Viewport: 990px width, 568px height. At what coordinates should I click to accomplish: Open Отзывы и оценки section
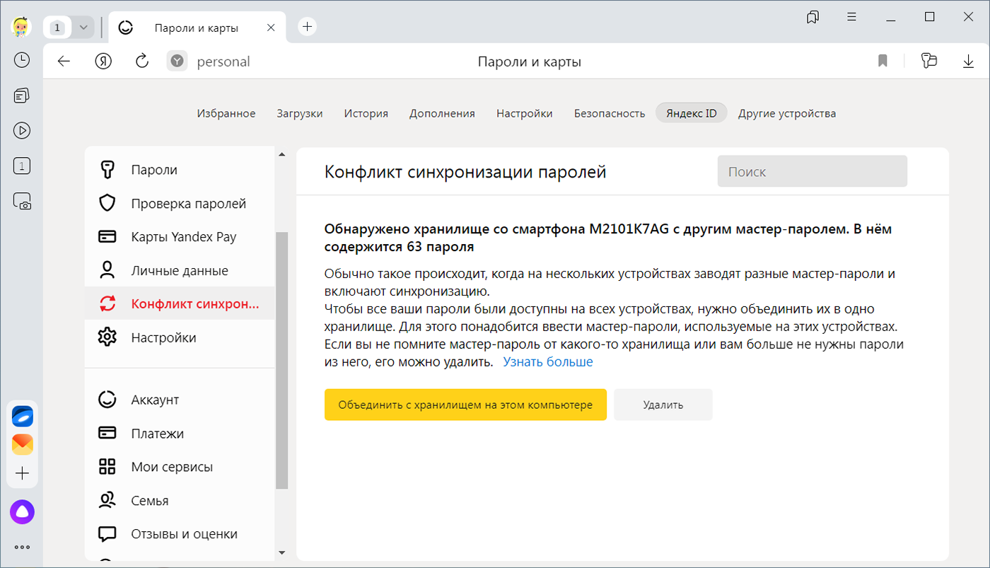click(180, 534)
